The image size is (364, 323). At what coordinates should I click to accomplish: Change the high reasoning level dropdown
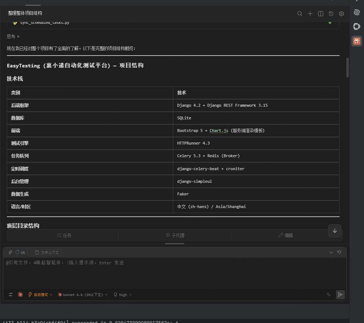coord(123,295)
